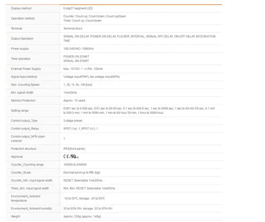Select the Display method row label

21,8
